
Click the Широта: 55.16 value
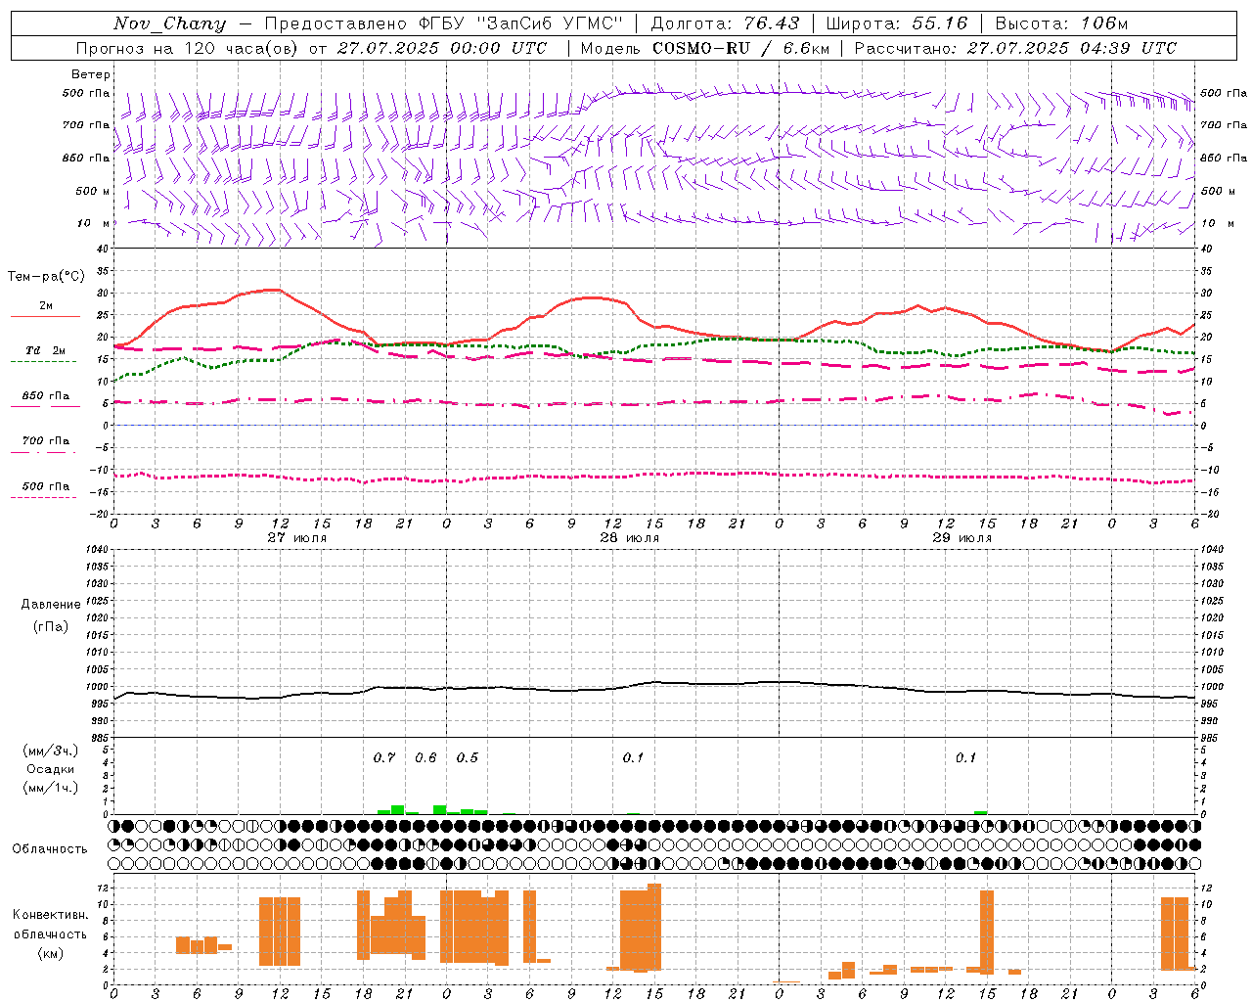point(897,23)
